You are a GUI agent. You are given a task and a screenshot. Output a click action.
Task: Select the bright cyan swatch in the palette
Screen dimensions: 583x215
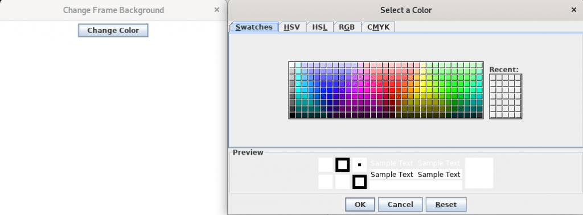[x=298, y=90]
